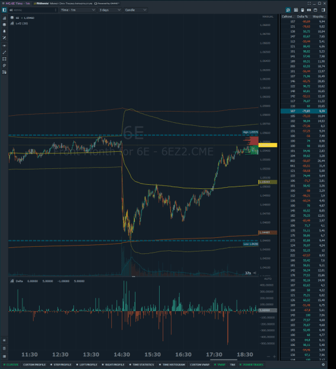This screenshot has height=369, width=336.
Task: Open the symbol field options dots
Action: pyautogui.click(x=56, y=10)
